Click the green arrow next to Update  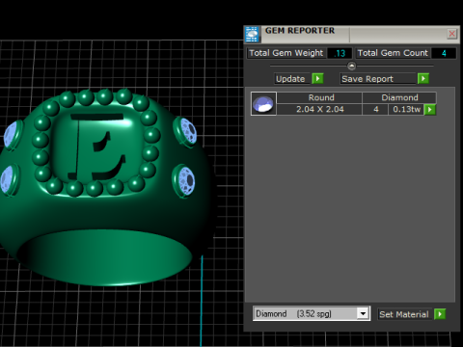[x=317, y=79]
